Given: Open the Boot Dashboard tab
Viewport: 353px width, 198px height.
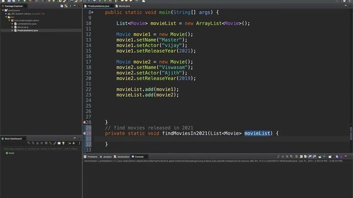Looking at the screenshot, I should point(13,139).
